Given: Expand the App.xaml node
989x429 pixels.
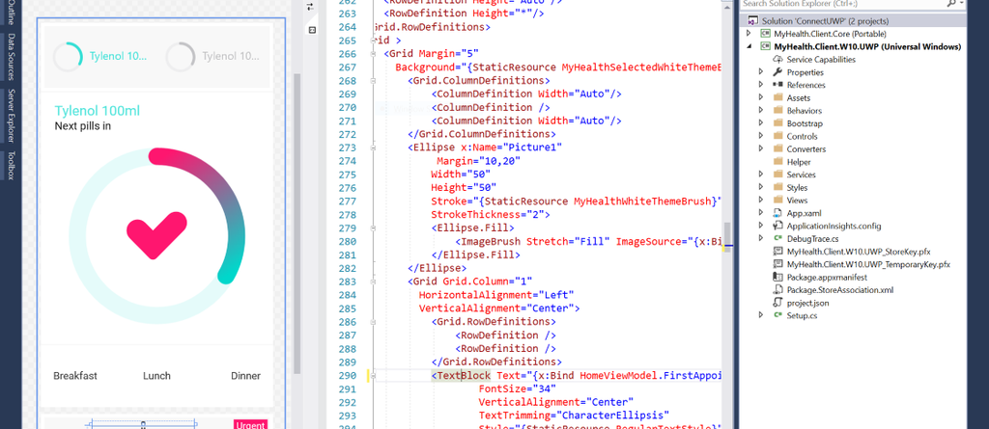Looking at the screenshot, I should click(762, 212).
